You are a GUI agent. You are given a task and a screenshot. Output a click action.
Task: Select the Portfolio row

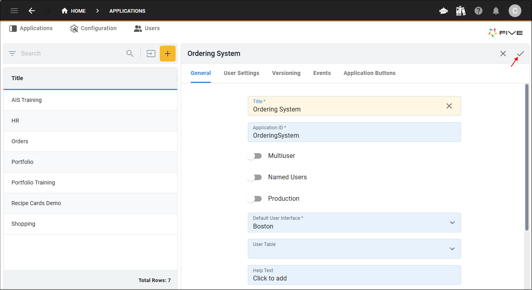pos(90,162)
